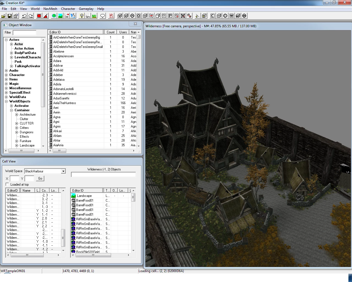
Task: Click the green globe World icon
Action: [x=54, y=16]
